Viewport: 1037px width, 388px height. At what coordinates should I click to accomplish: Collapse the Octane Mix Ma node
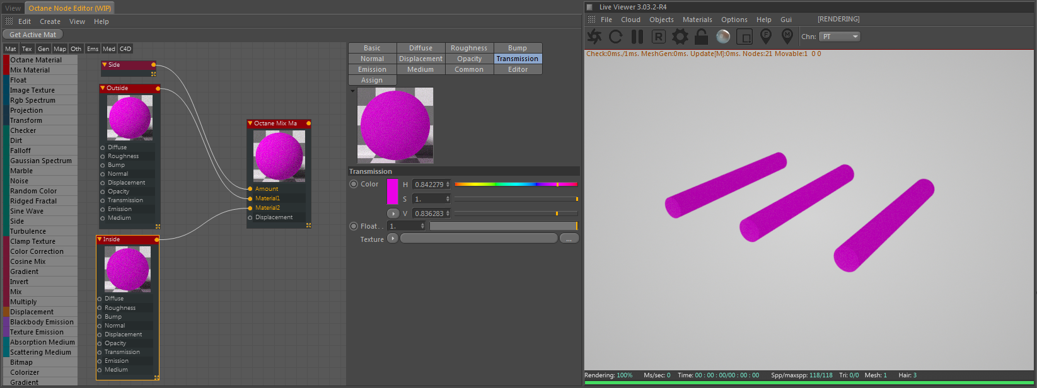pyautogui.click(x=250, y=123)
